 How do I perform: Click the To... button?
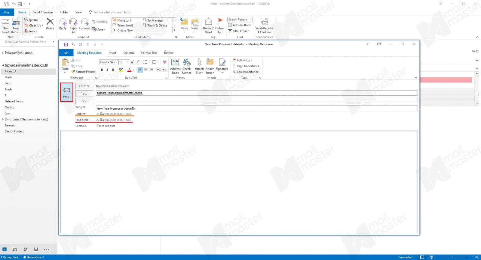(x=84, y=94)
